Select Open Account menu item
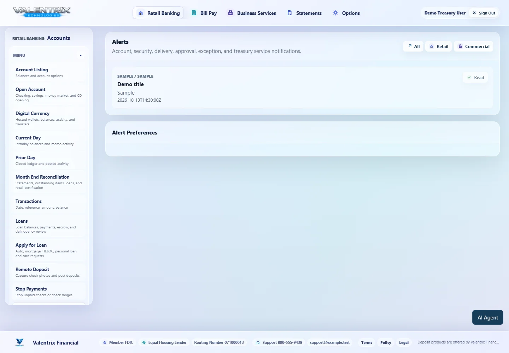Screen dimensions: 509x353 tap(49, 95)
